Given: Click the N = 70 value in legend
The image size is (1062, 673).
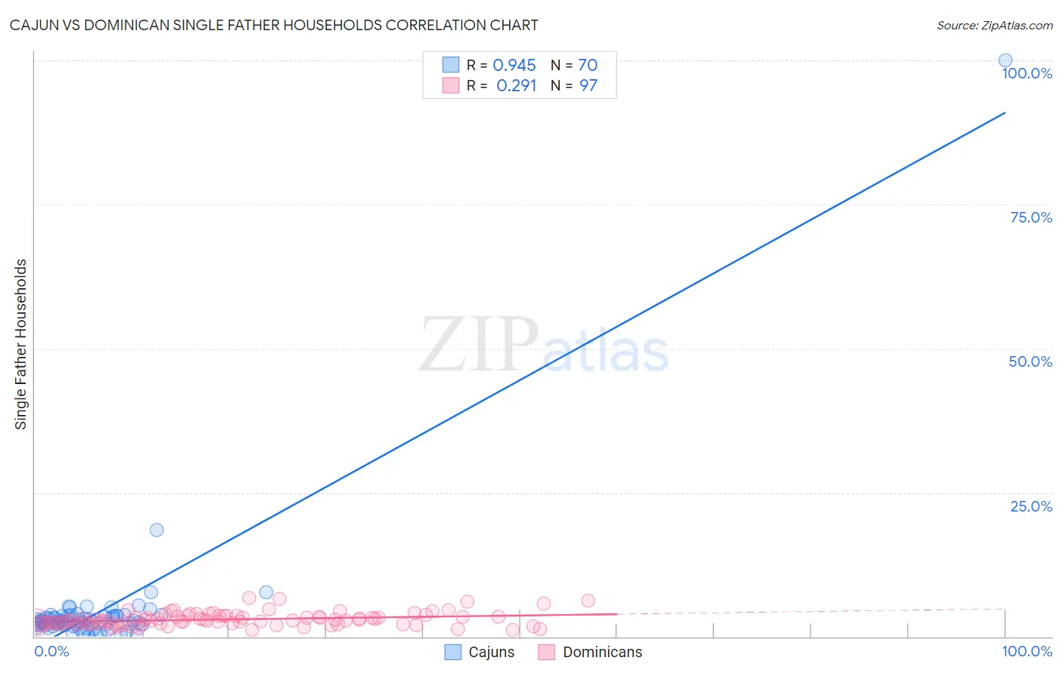Looking at the screenshot, I should pos(574,65).
